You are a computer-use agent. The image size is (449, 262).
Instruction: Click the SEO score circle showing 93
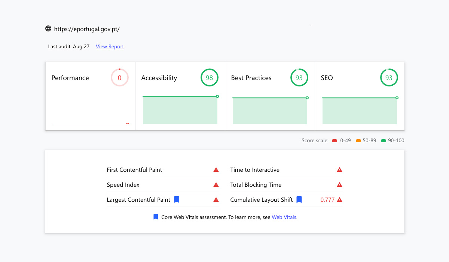[x=389, y=78]
